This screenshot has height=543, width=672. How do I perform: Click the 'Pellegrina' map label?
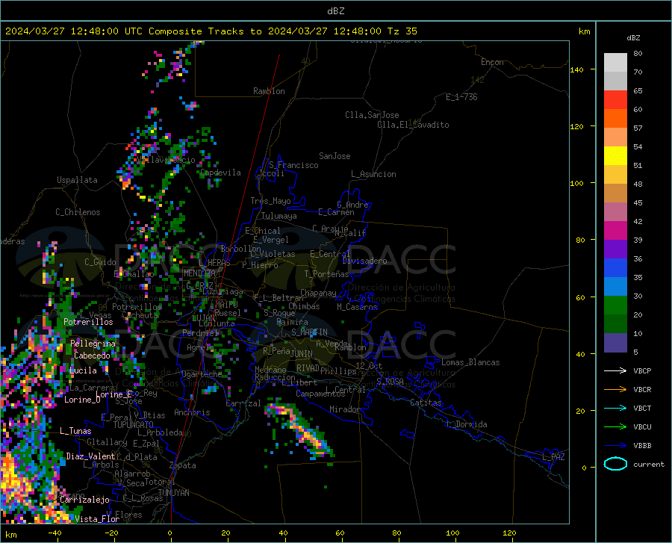click(x=93, y=344)
